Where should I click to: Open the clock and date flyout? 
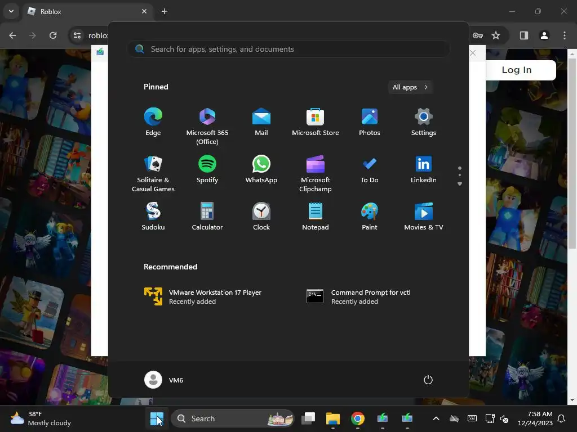535,418
